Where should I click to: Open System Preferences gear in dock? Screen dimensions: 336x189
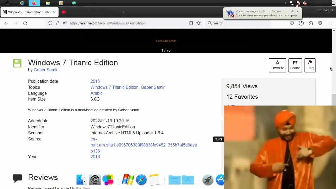95,180
